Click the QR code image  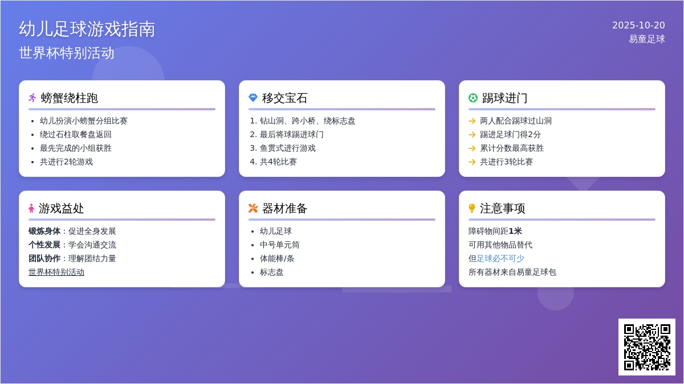coord(646,347)
